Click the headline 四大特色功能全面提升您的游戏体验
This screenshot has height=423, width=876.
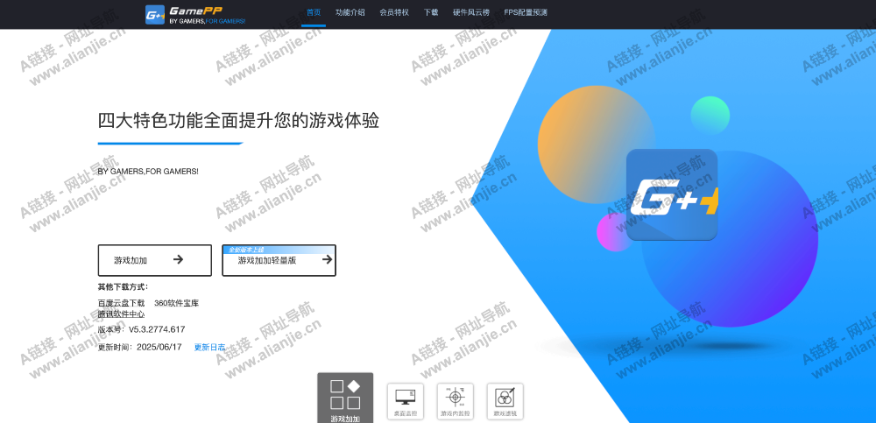238,121
